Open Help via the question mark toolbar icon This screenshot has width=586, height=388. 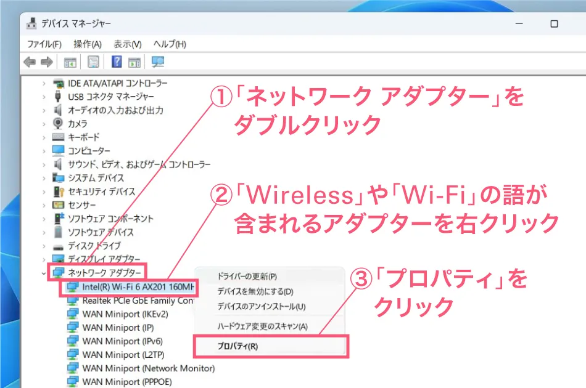115,61
